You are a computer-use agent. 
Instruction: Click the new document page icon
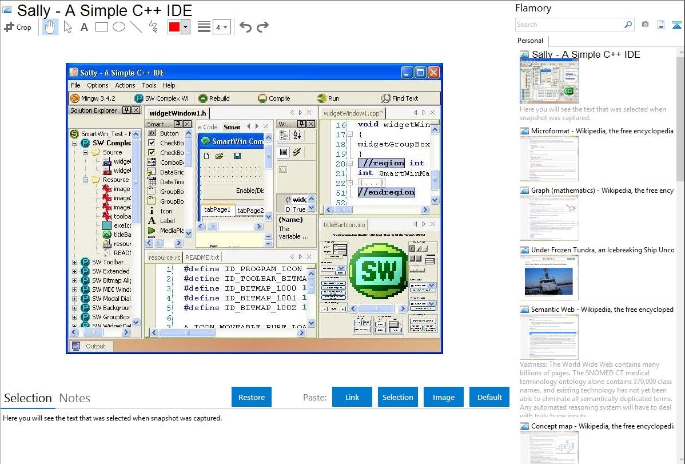point(661,25)
